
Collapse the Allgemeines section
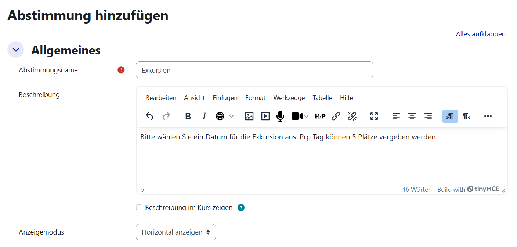pos(15,49)
